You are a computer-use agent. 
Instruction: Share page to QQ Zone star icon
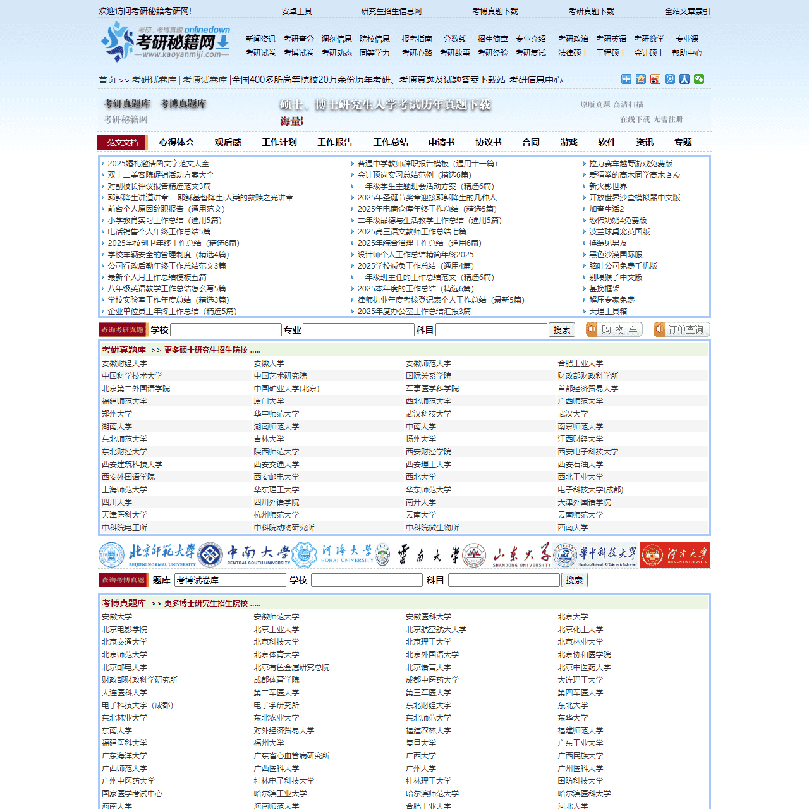point(641,79)
